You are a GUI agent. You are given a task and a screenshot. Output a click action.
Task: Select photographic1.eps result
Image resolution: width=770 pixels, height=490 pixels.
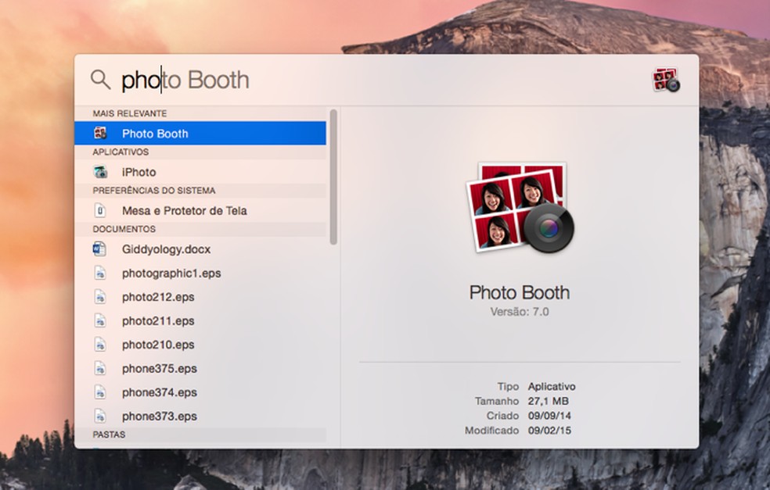[x=200, y=274]
